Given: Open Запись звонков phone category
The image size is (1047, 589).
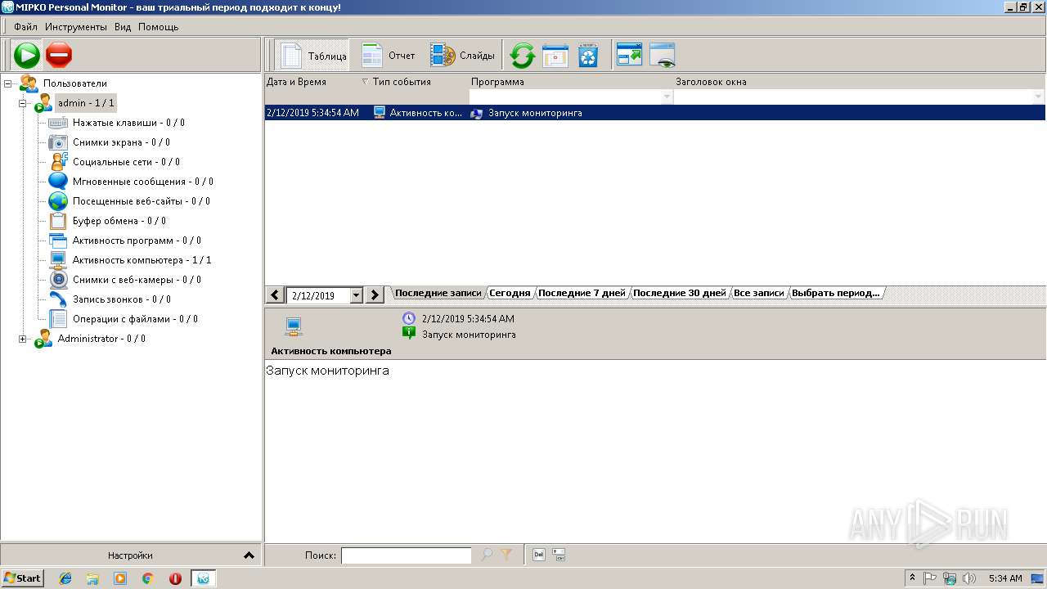Looking at the screenshot, I should pyautogui.click(x=122, y=299).
